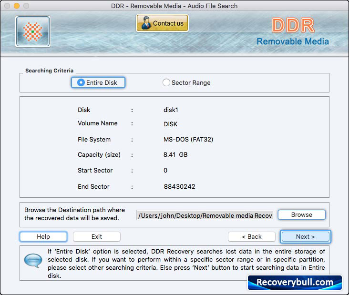Screen dimensions: 349x295
Task: Click the File System label
Action: tap(94, 140)
